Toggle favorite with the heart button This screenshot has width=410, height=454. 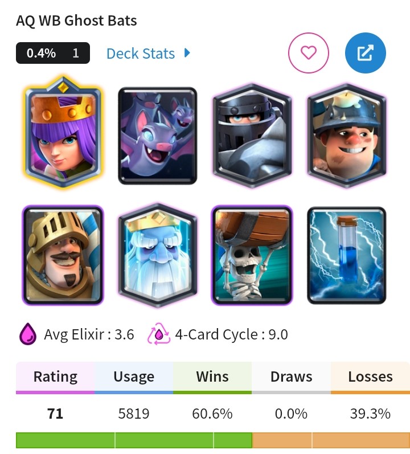[x=309, y=53]
